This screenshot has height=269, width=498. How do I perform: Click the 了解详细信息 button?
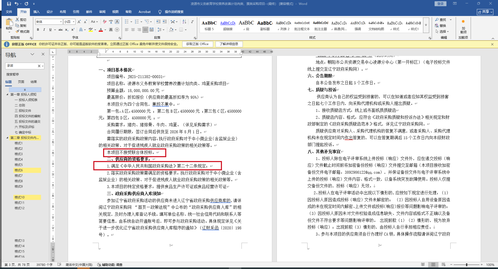(229, 44)
